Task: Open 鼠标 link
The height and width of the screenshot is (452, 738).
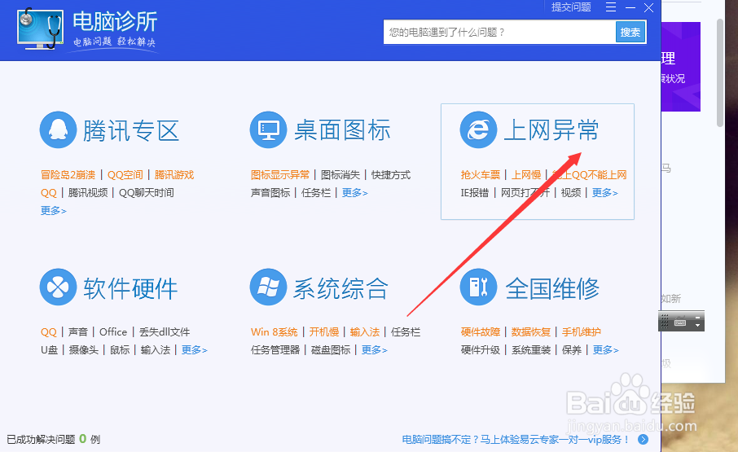Action: pyautogui.click(x=120, y=350)
